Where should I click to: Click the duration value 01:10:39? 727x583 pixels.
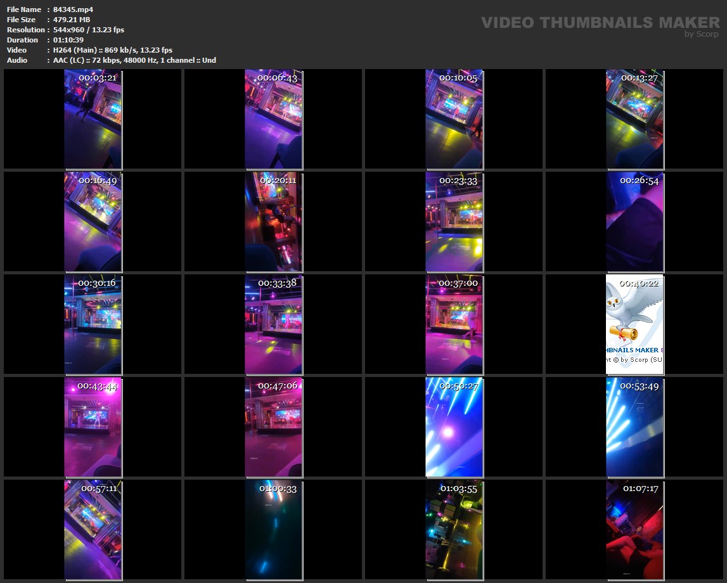point(68,40)
